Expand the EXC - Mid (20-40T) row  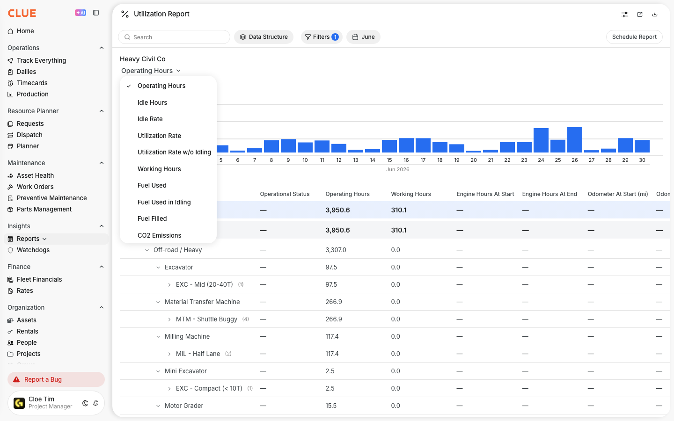pos(169,285)
